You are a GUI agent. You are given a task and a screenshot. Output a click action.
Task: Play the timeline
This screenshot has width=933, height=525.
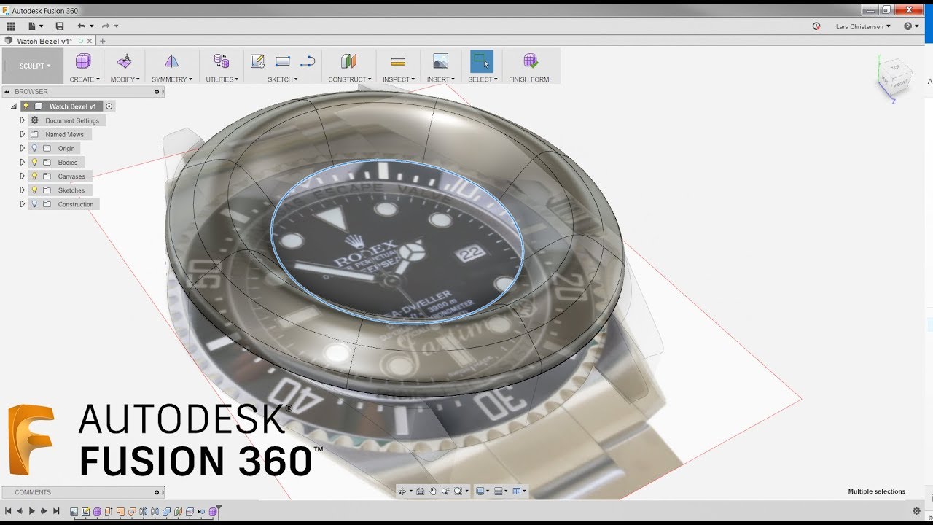click(31, 511)
